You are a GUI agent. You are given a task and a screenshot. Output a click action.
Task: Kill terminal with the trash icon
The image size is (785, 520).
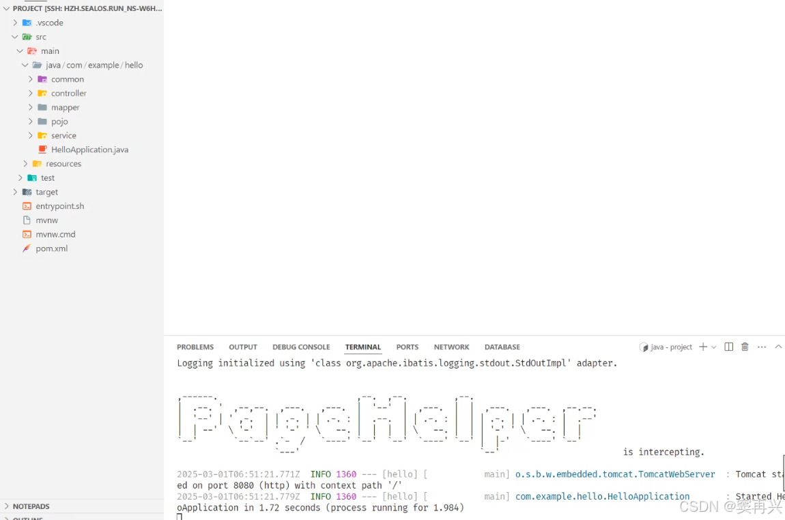click(x=745, y=347)
